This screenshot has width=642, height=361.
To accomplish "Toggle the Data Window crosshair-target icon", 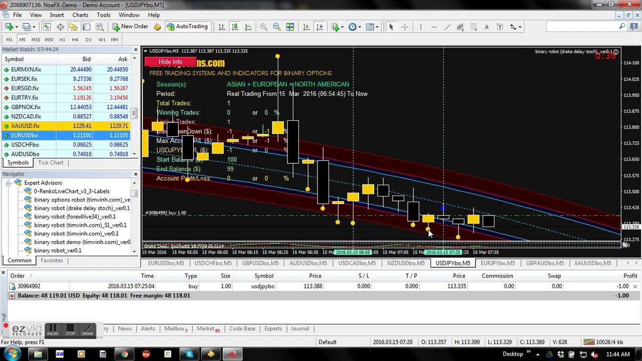I will point(60,27).
